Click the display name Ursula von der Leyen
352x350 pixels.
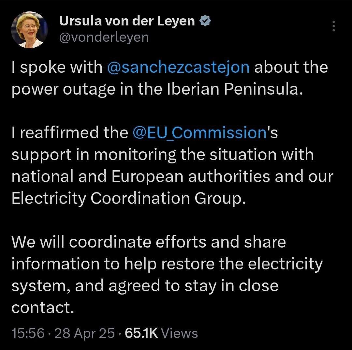(127, 22)
